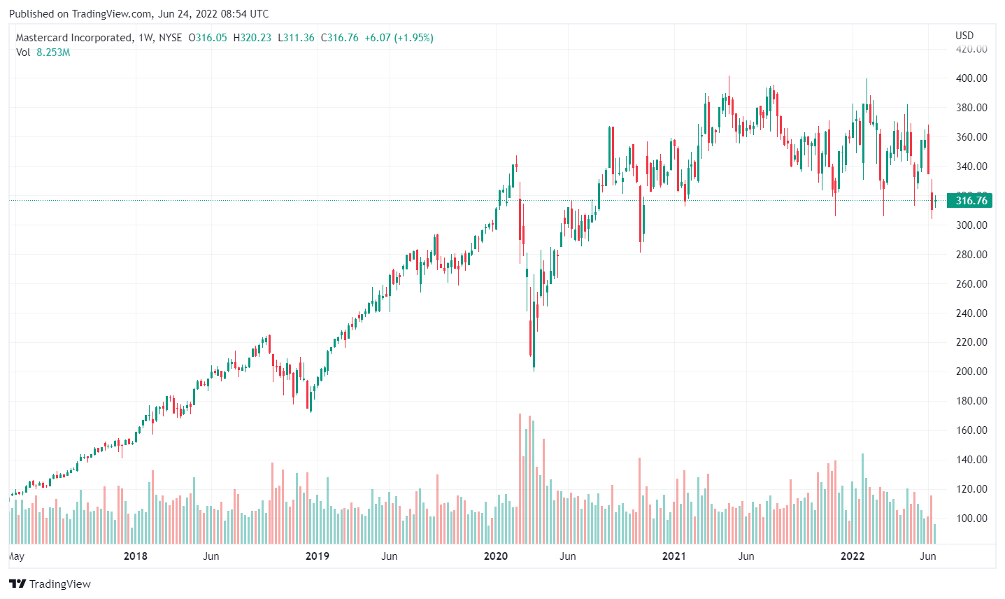Click the USD currency label
This screenshot has height=599, width=1005.
[x=964, y=35]
